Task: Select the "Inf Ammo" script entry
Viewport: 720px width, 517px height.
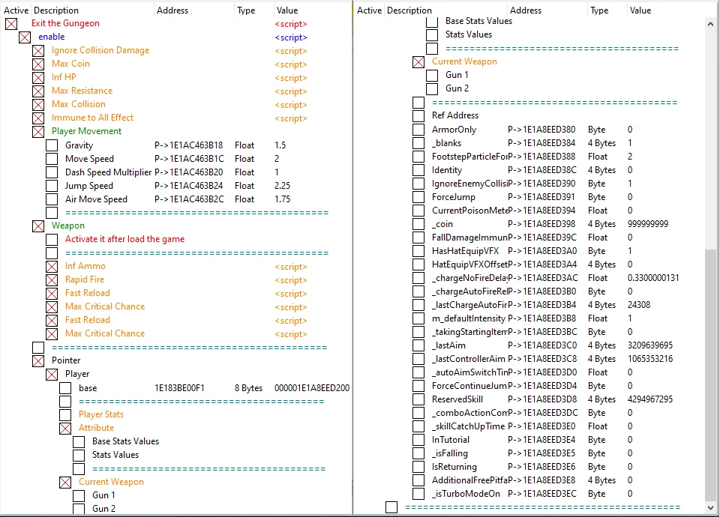Action: click(85, 267)
